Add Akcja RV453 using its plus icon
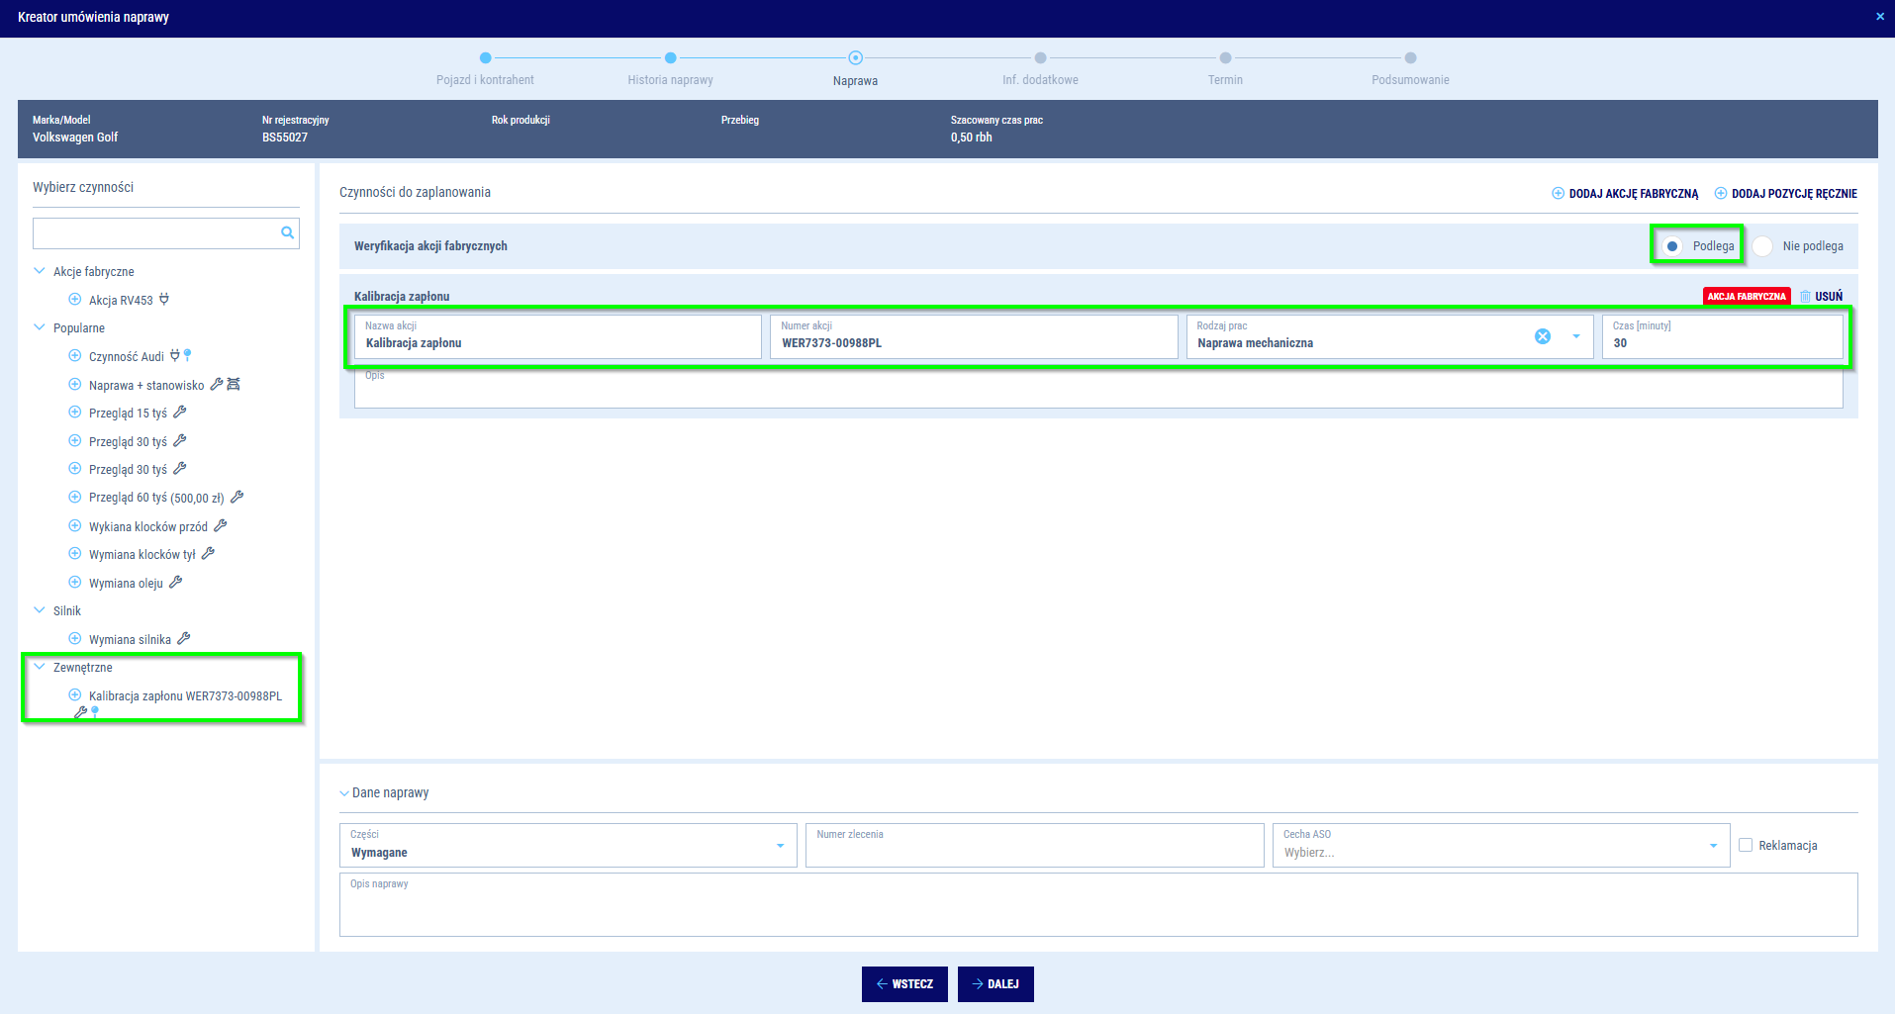Screen dimensions: 1895x1014 point(74,300)
